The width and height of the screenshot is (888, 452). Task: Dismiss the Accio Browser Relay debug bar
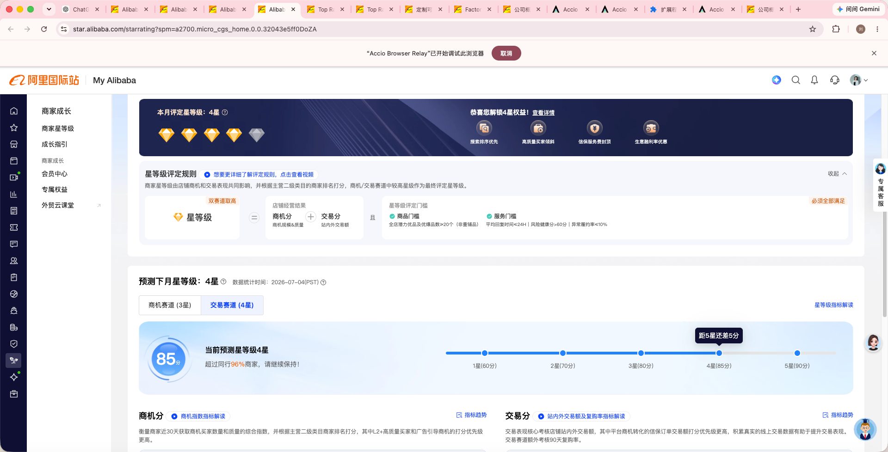874,53
